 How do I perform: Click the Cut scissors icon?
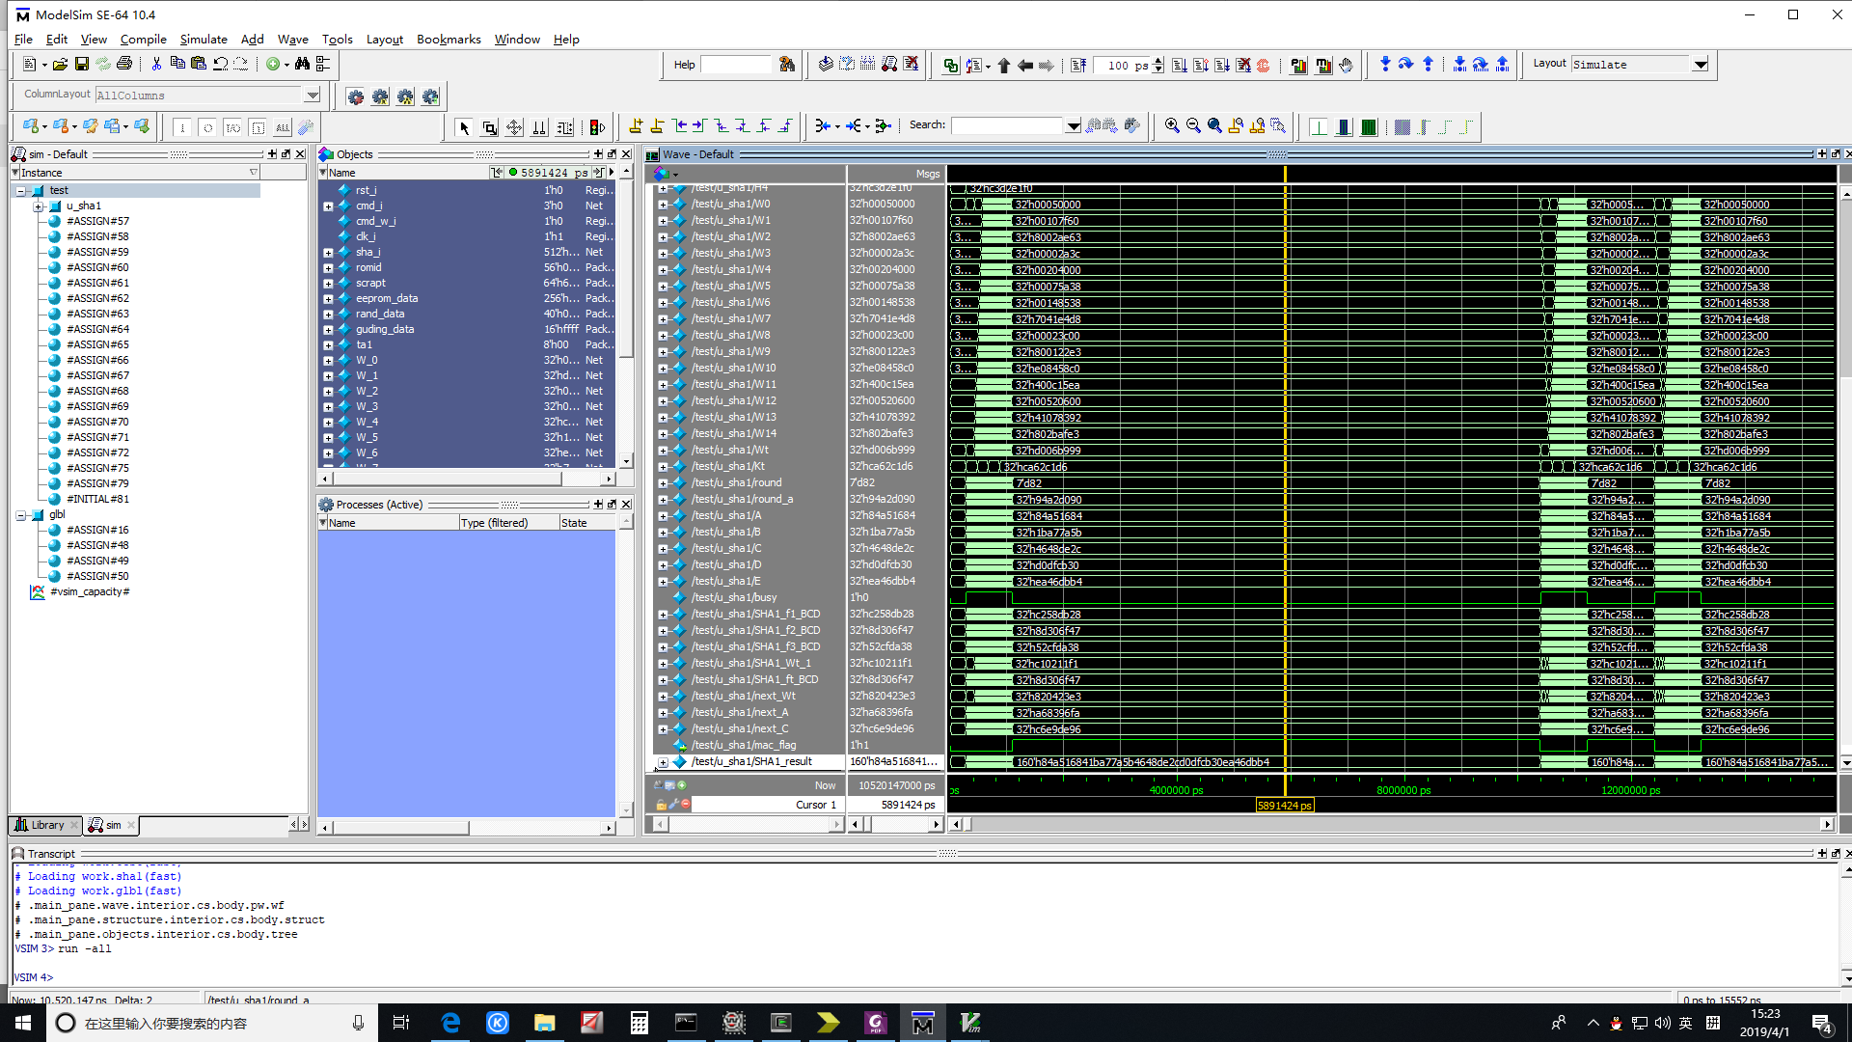(x=156, y=65)
